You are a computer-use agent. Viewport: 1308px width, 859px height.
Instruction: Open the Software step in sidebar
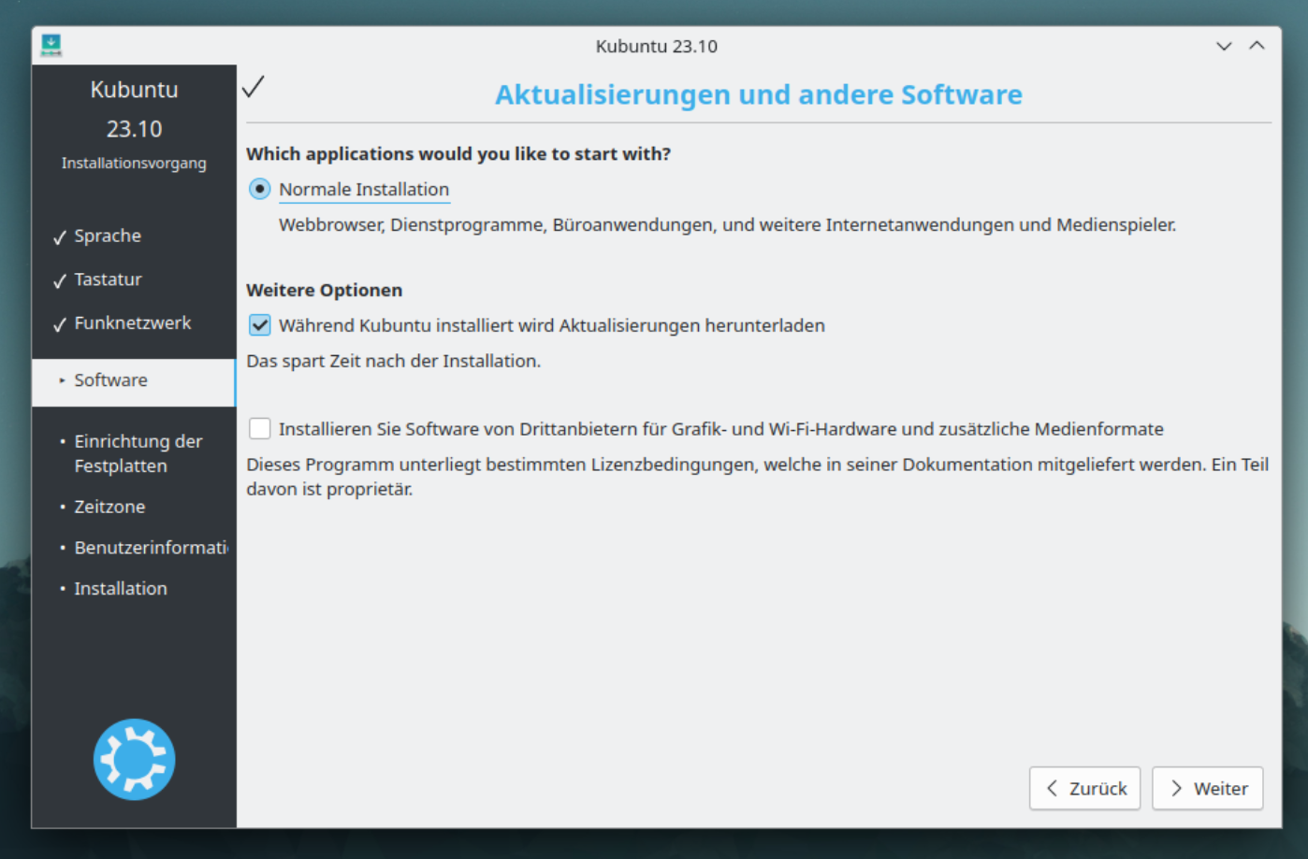click(110, 380)
